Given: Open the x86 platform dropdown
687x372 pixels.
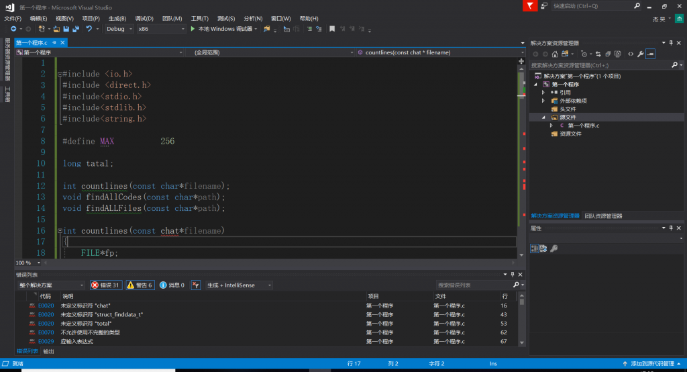Looking at the screenshot, I should (161, 29).
